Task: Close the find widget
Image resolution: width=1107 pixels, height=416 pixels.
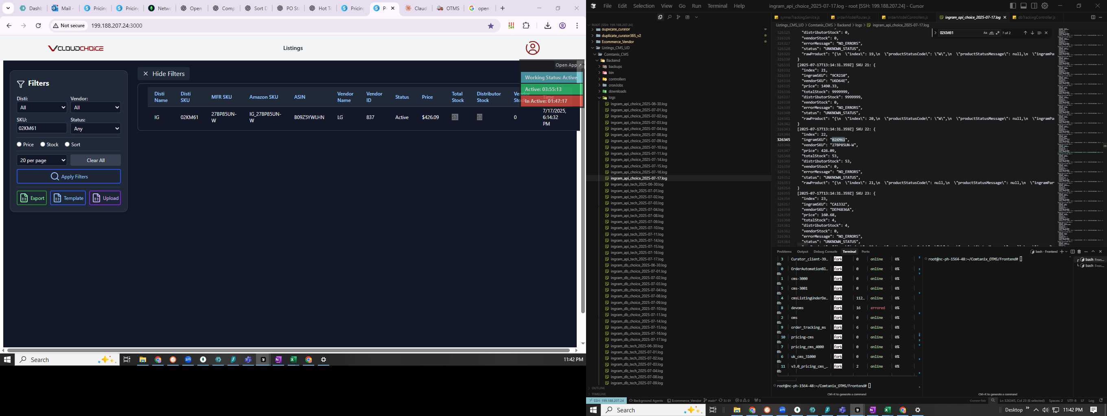Action: (1046, 32)
